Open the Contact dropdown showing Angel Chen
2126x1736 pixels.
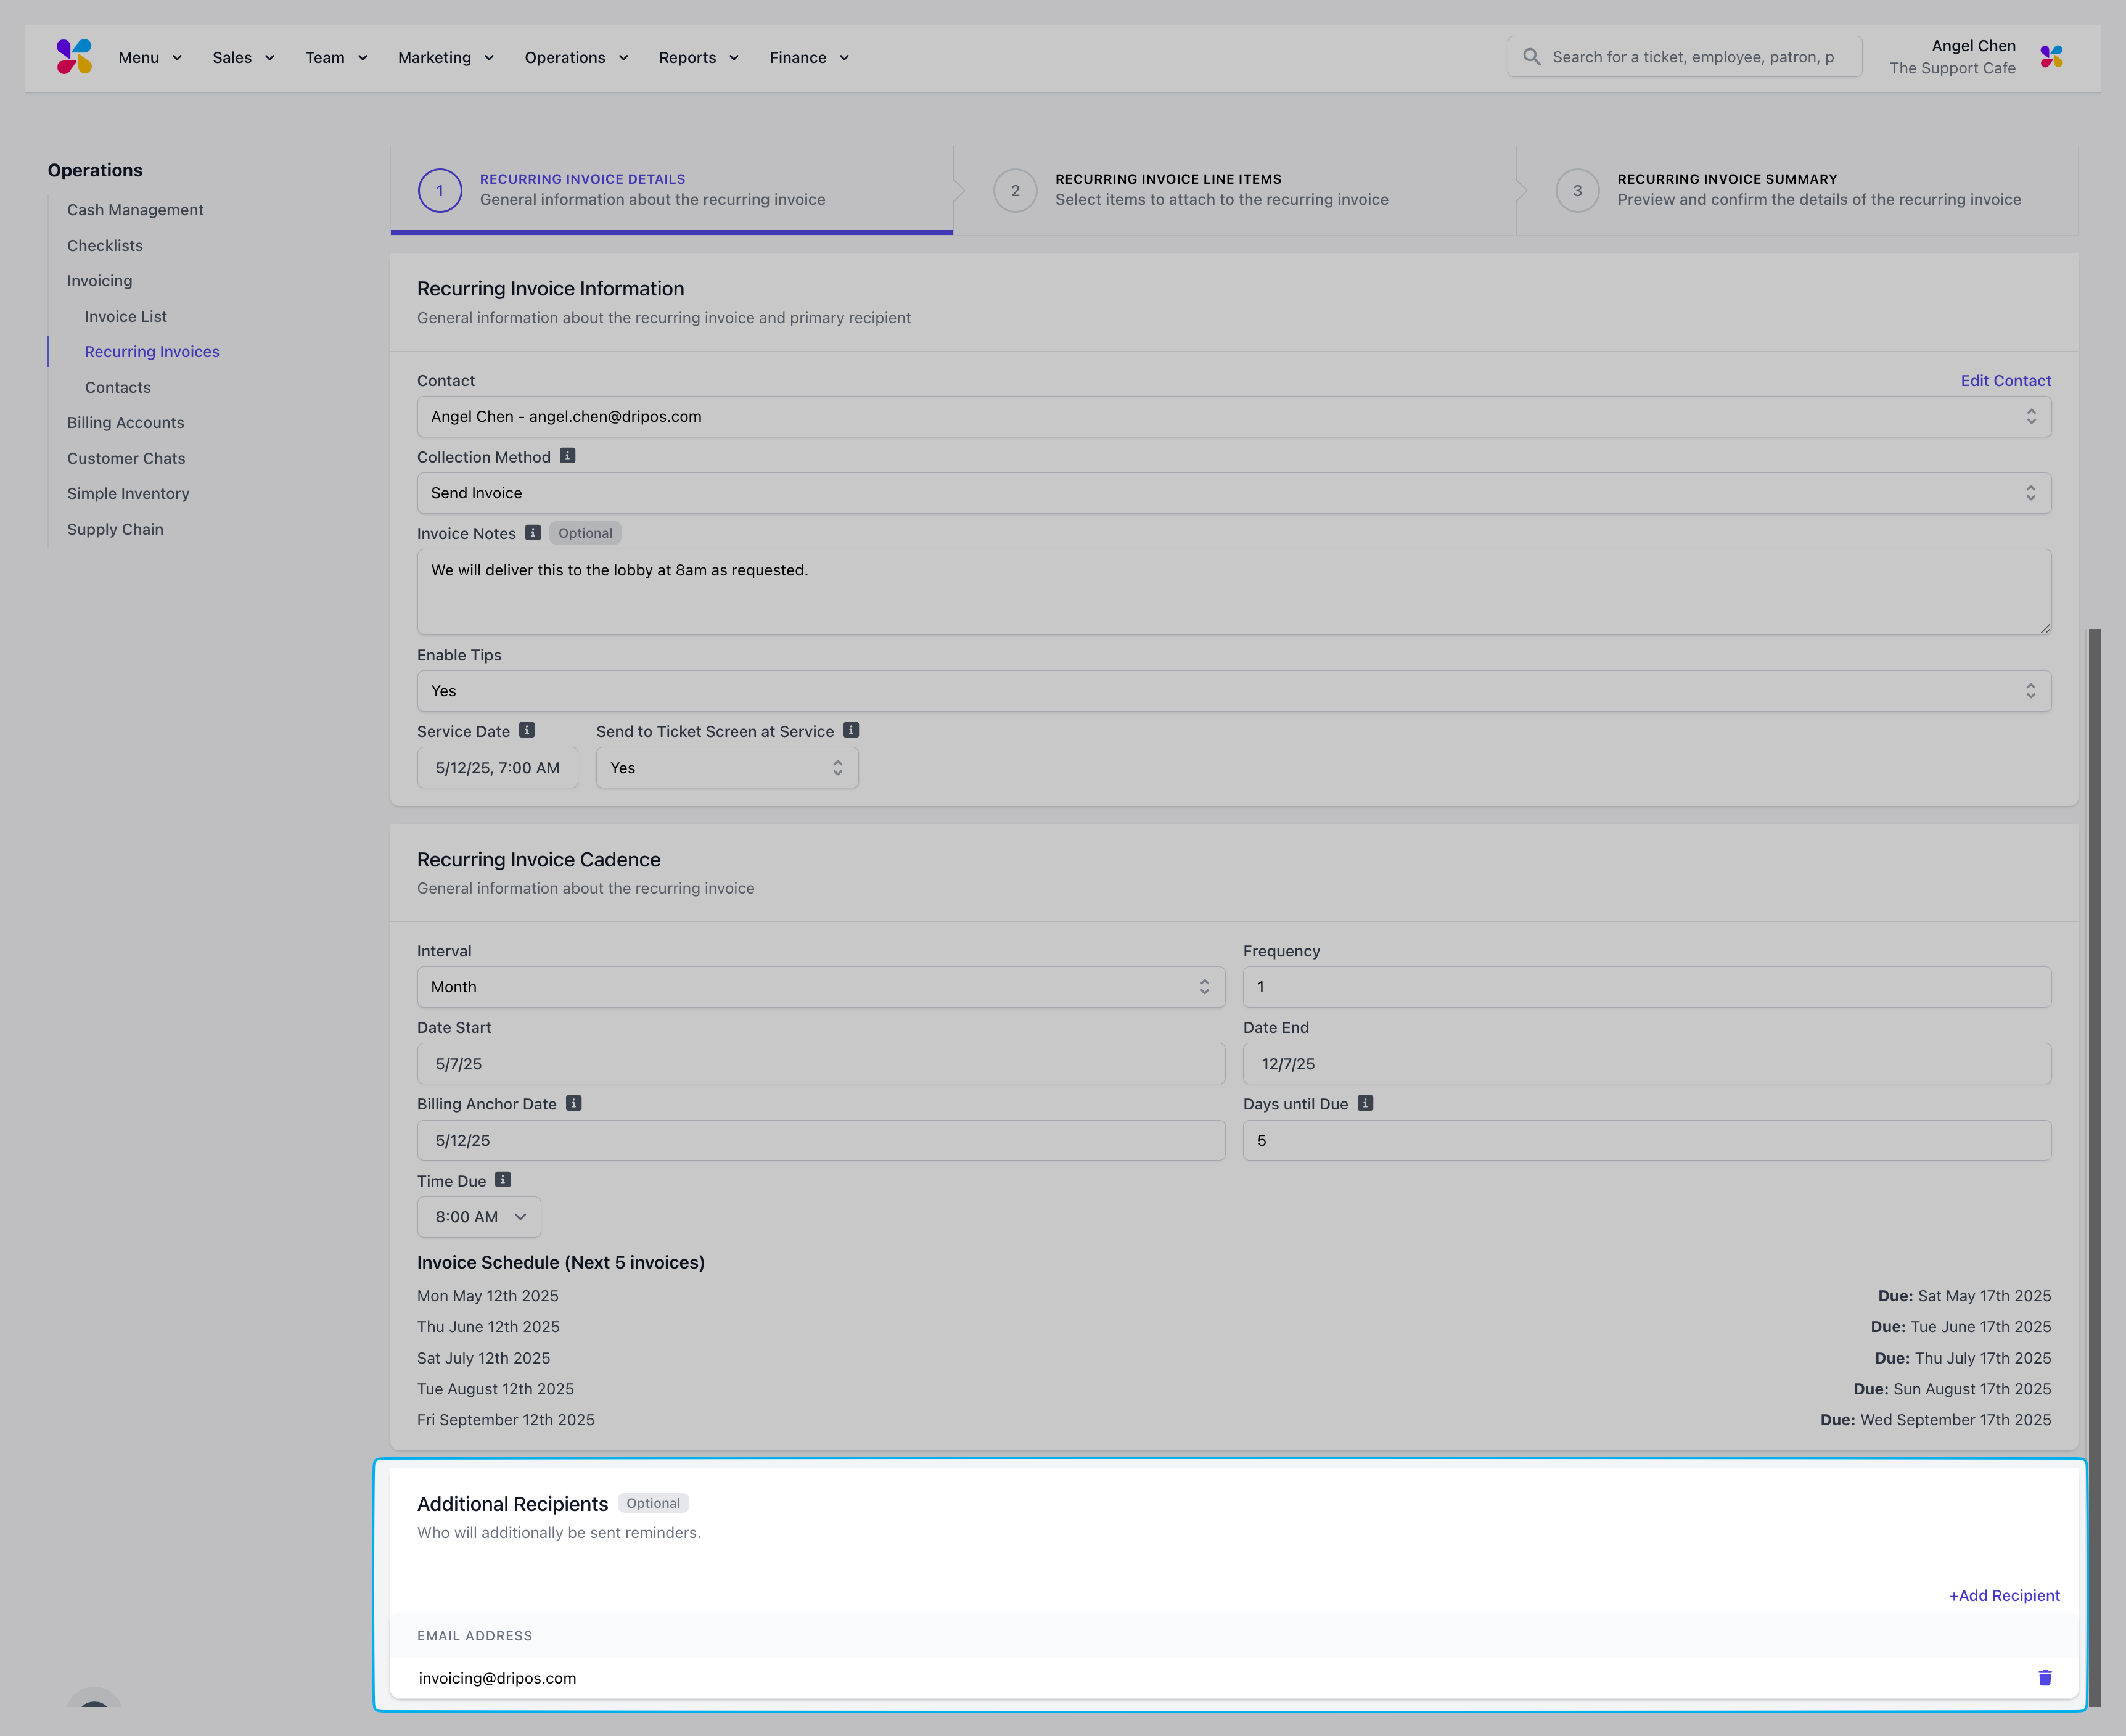pos(1233,417)
